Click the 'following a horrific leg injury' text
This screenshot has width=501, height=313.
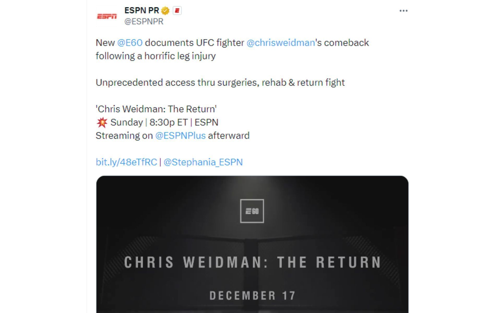tap(156, 56)
